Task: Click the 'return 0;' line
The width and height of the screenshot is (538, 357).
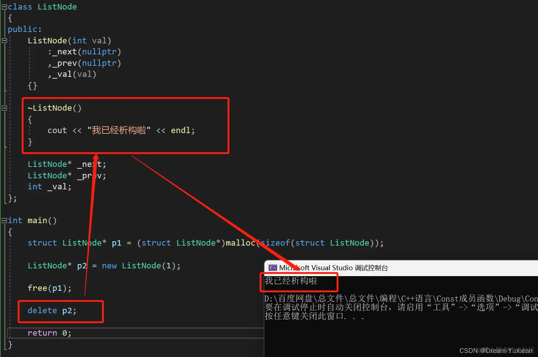Action: (49, 333)
